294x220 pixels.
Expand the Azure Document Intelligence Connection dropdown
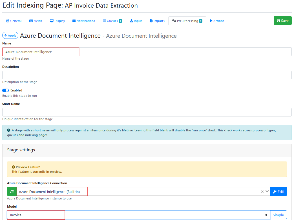tap(267, 192)
